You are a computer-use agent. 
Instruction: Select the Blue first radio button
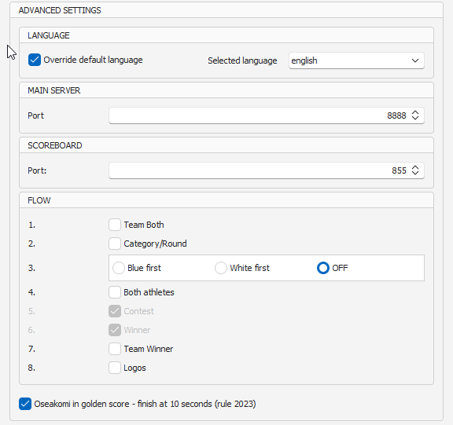coord(119,268)
